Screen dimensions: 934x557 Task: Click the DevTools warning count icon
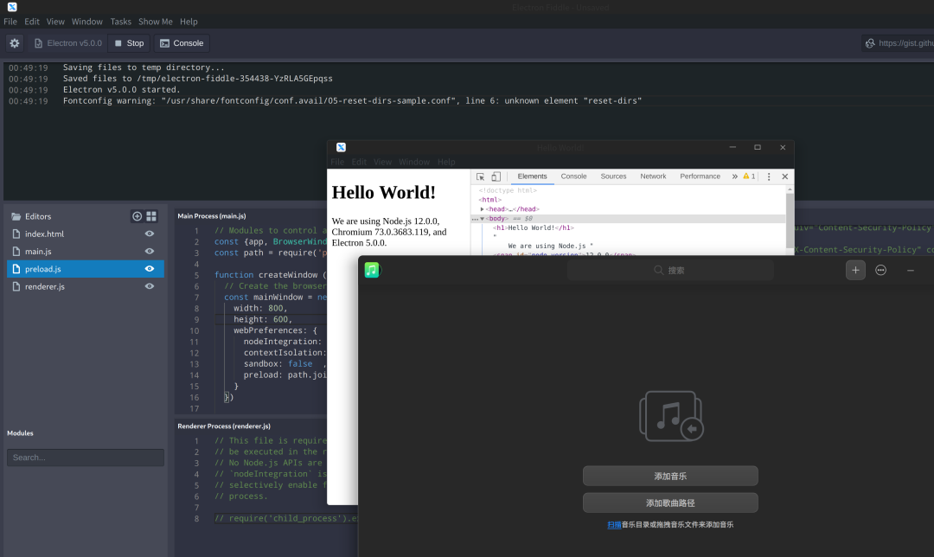[x=749, y=176]
